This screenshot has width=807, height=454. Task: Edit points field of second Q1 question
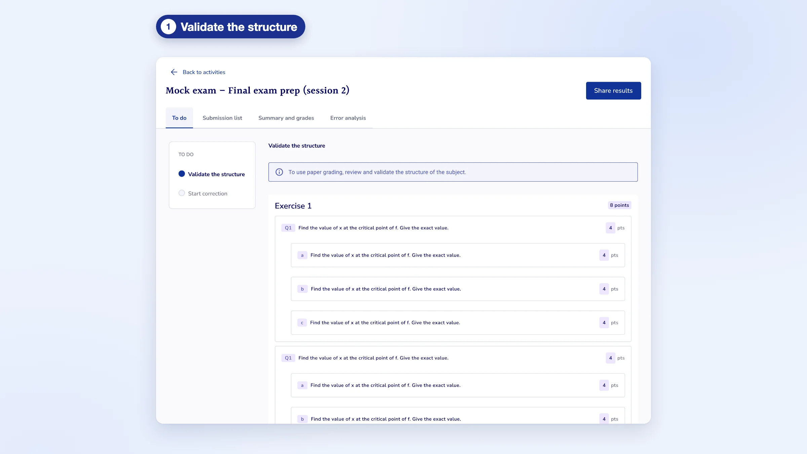pyautogui.click(x=611, y=358)
